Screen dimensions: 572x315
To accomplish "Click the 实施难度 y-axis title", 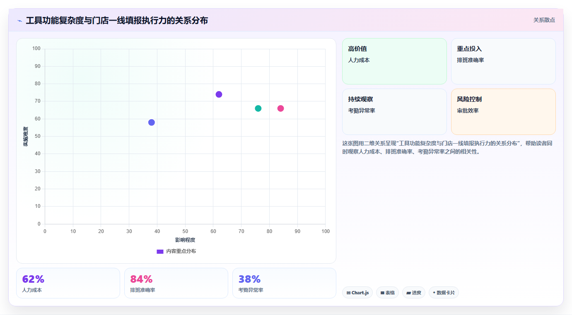I will (26, 137).
